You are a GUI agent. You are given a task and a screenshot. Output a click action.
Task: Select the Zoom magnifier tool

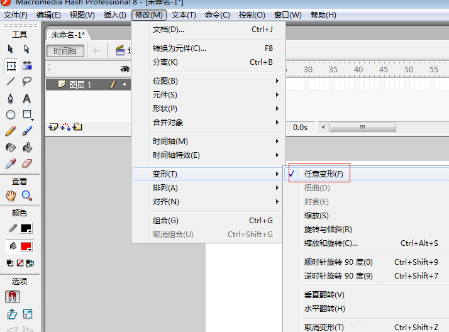point(27,196)
